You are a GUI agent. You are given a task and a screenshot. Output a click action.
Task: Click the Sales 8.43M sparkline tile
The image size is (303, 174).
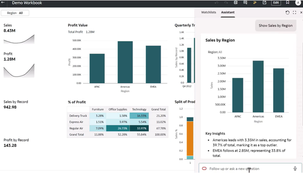19,34
